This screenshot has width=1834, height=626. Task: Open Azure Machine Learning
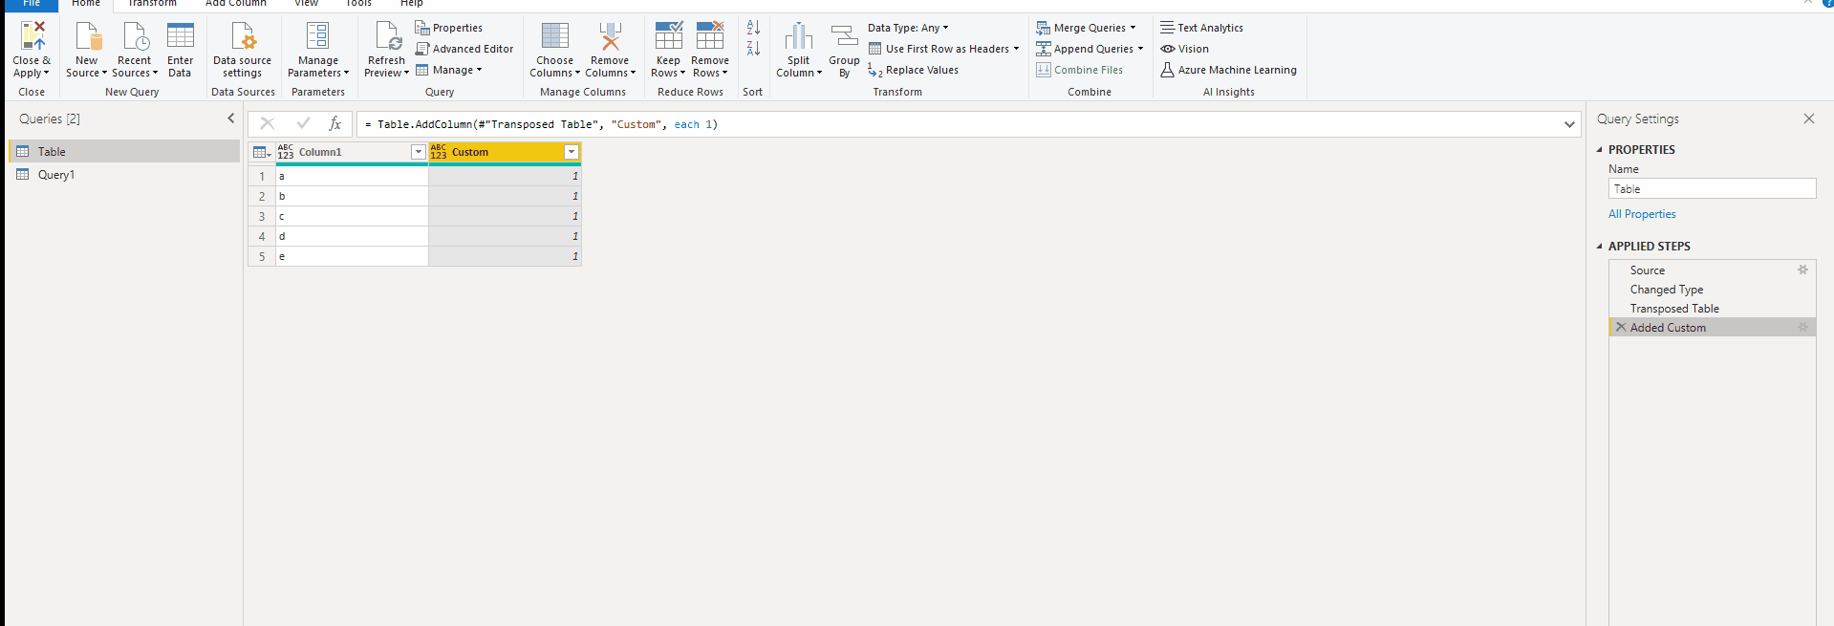[x=1228, y=70]
